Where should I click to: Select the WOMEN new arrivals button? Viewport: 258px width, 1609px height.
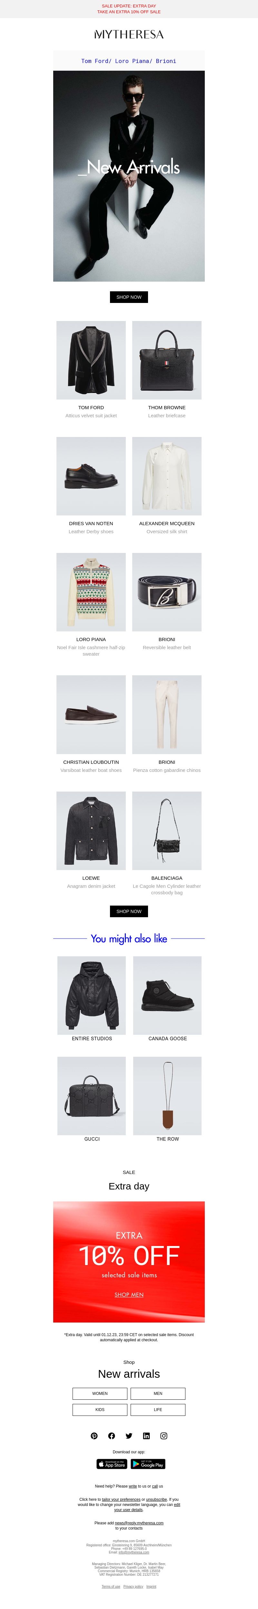pos(100,1393)
